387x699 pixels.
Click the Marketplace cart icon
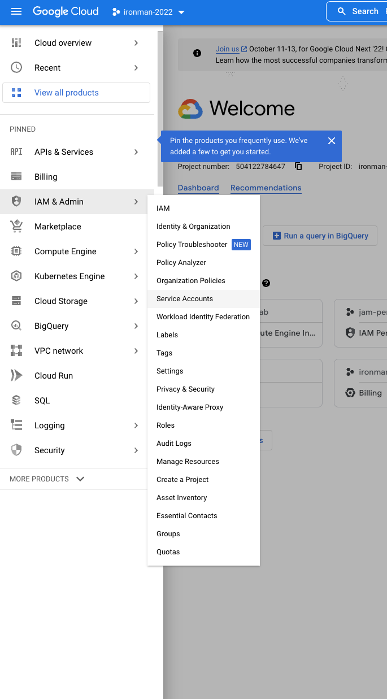click(x=16, y=227)
